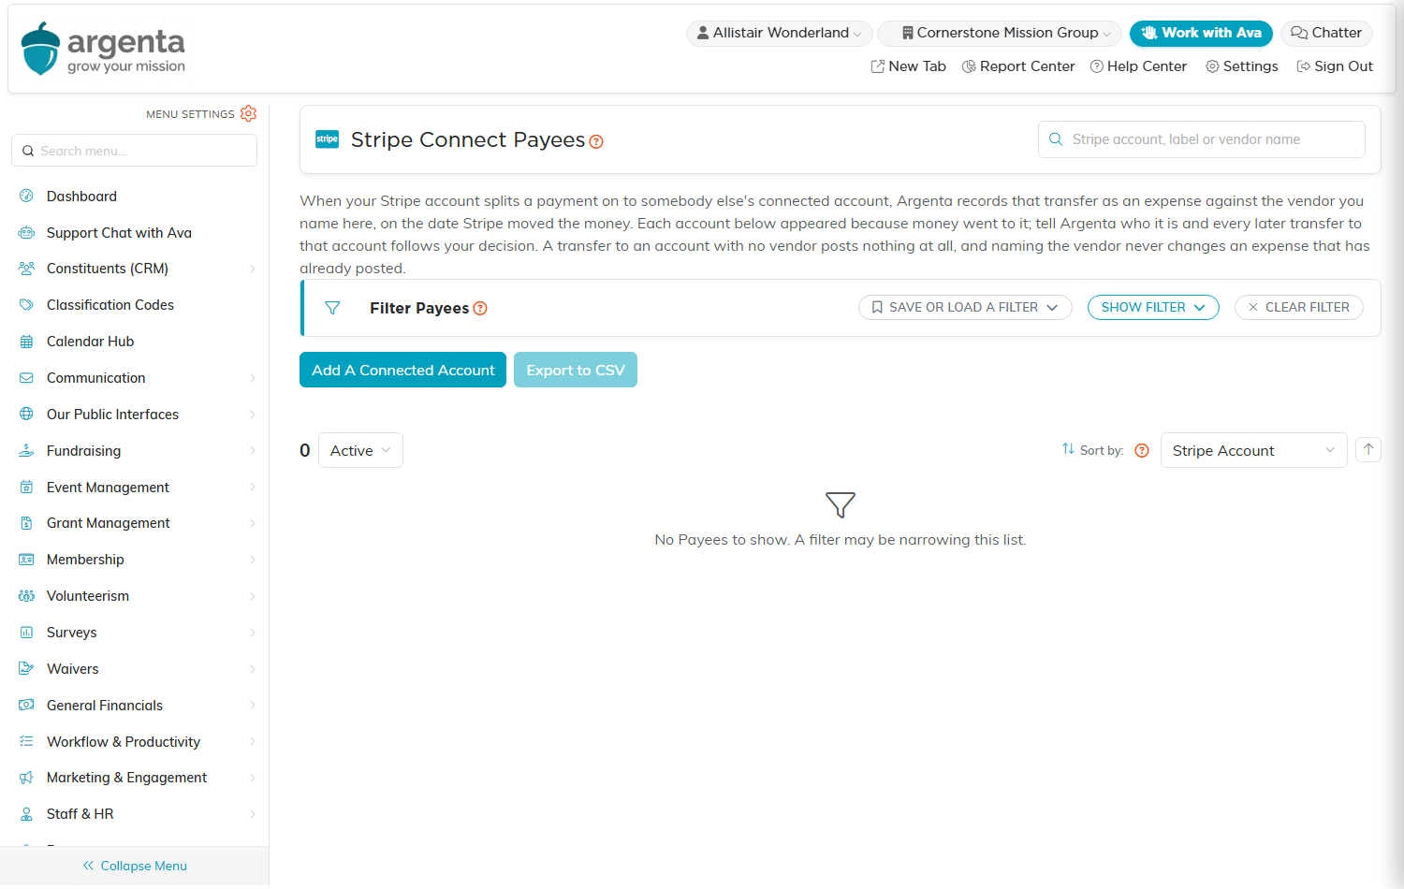Open the Settings link in header

1242,66
